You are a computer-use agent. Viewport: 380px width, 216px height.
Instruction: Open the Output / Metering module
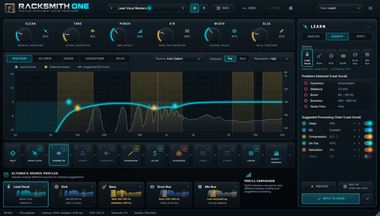(x=276, y=155)
